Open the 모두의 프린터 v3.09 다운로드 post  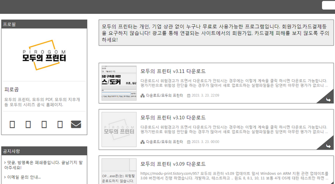[x=173, y=164]
